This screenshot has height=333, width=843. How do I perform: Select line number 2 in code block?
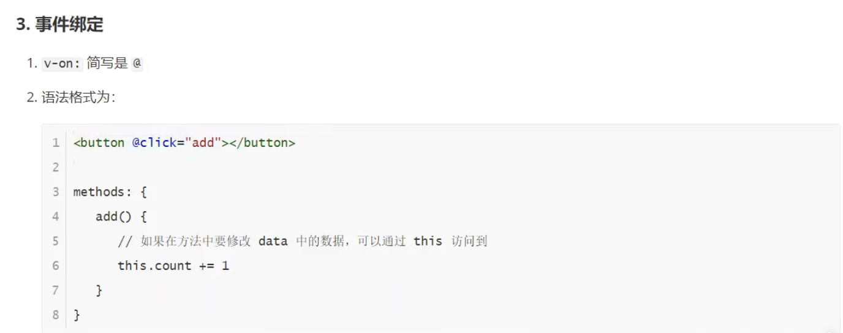tap(56, 167)
